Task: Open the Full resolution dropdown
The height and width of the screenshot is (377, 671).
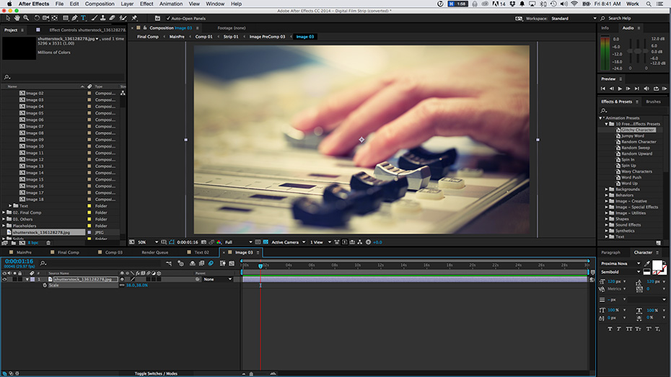Action: click(238, 242)
